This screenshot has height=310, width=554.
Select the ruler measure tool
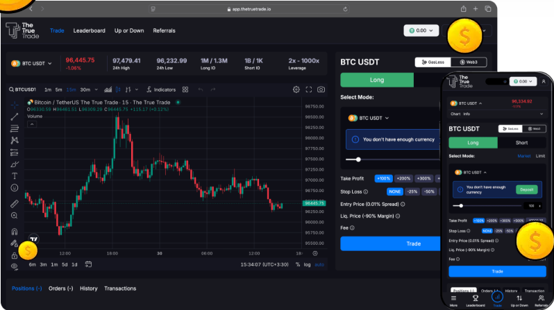pyautogui.click(x=15, y=203)
